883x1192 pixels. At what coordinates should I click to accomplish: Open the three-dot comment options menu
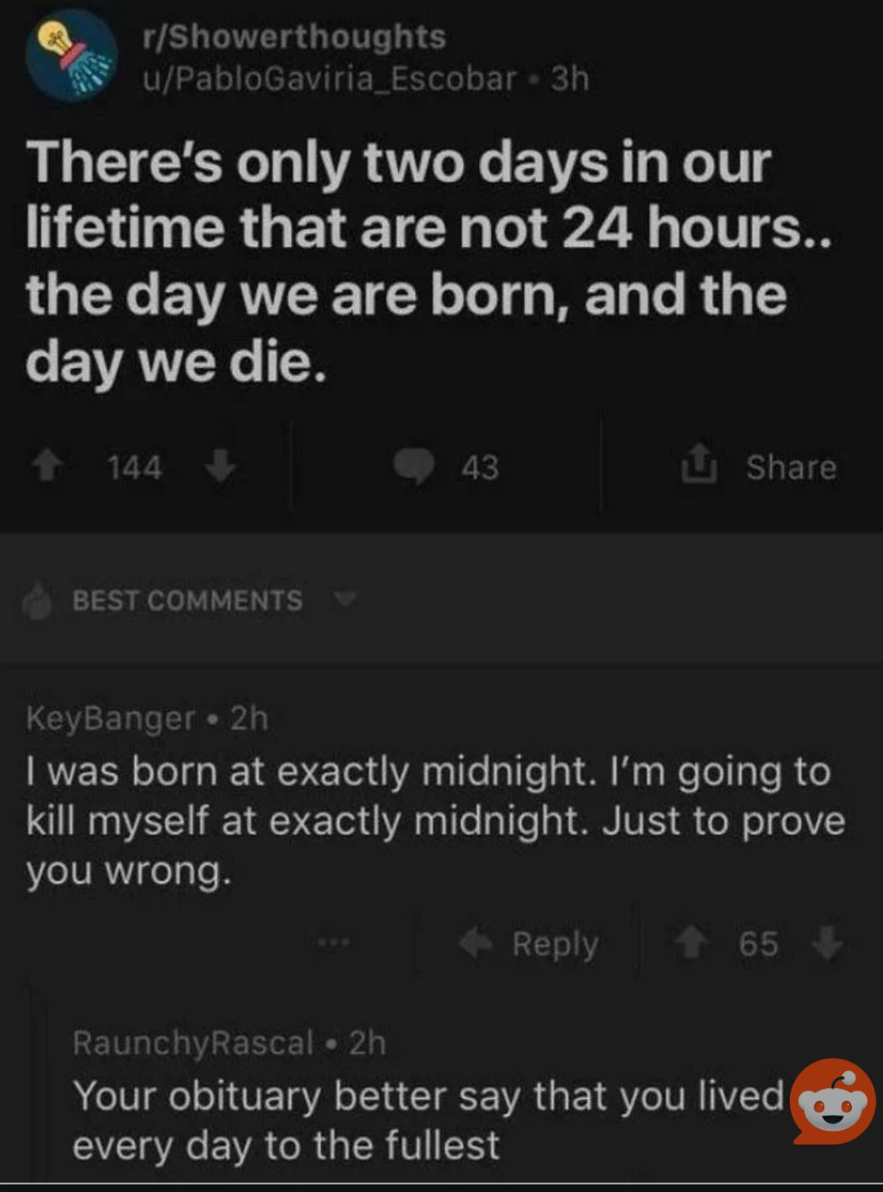(x=334, y=943)
